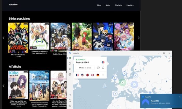Select the cluster 17 on the map
The width and height of the screenshot is (182, 109).
coord(134,84)
